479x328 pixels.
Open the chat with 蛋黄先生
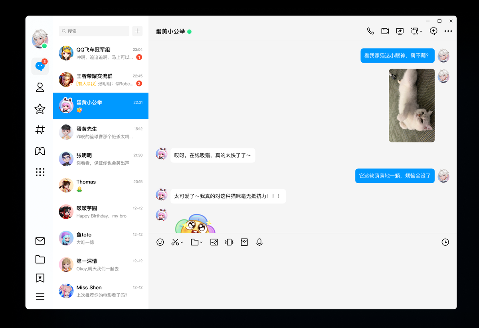pos(101,132)
